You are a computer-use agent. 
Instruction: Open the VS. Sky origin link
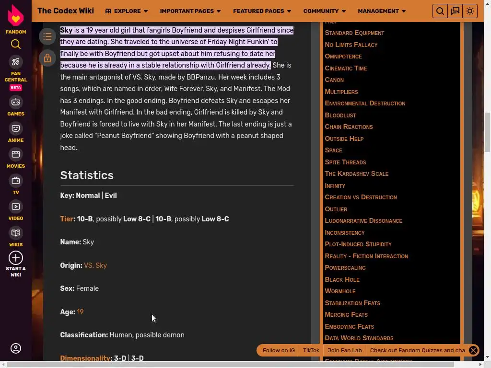click(x=95, y=265)
